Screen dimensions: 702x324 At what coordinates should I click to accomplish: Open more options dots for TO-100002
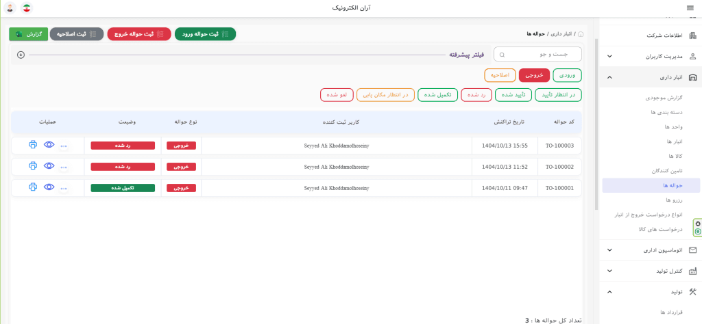pos(64,167)
